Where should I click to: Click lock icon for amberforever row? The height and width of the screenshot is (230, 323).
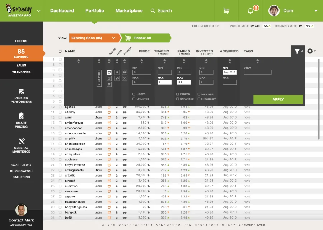(x=117, y=123)
